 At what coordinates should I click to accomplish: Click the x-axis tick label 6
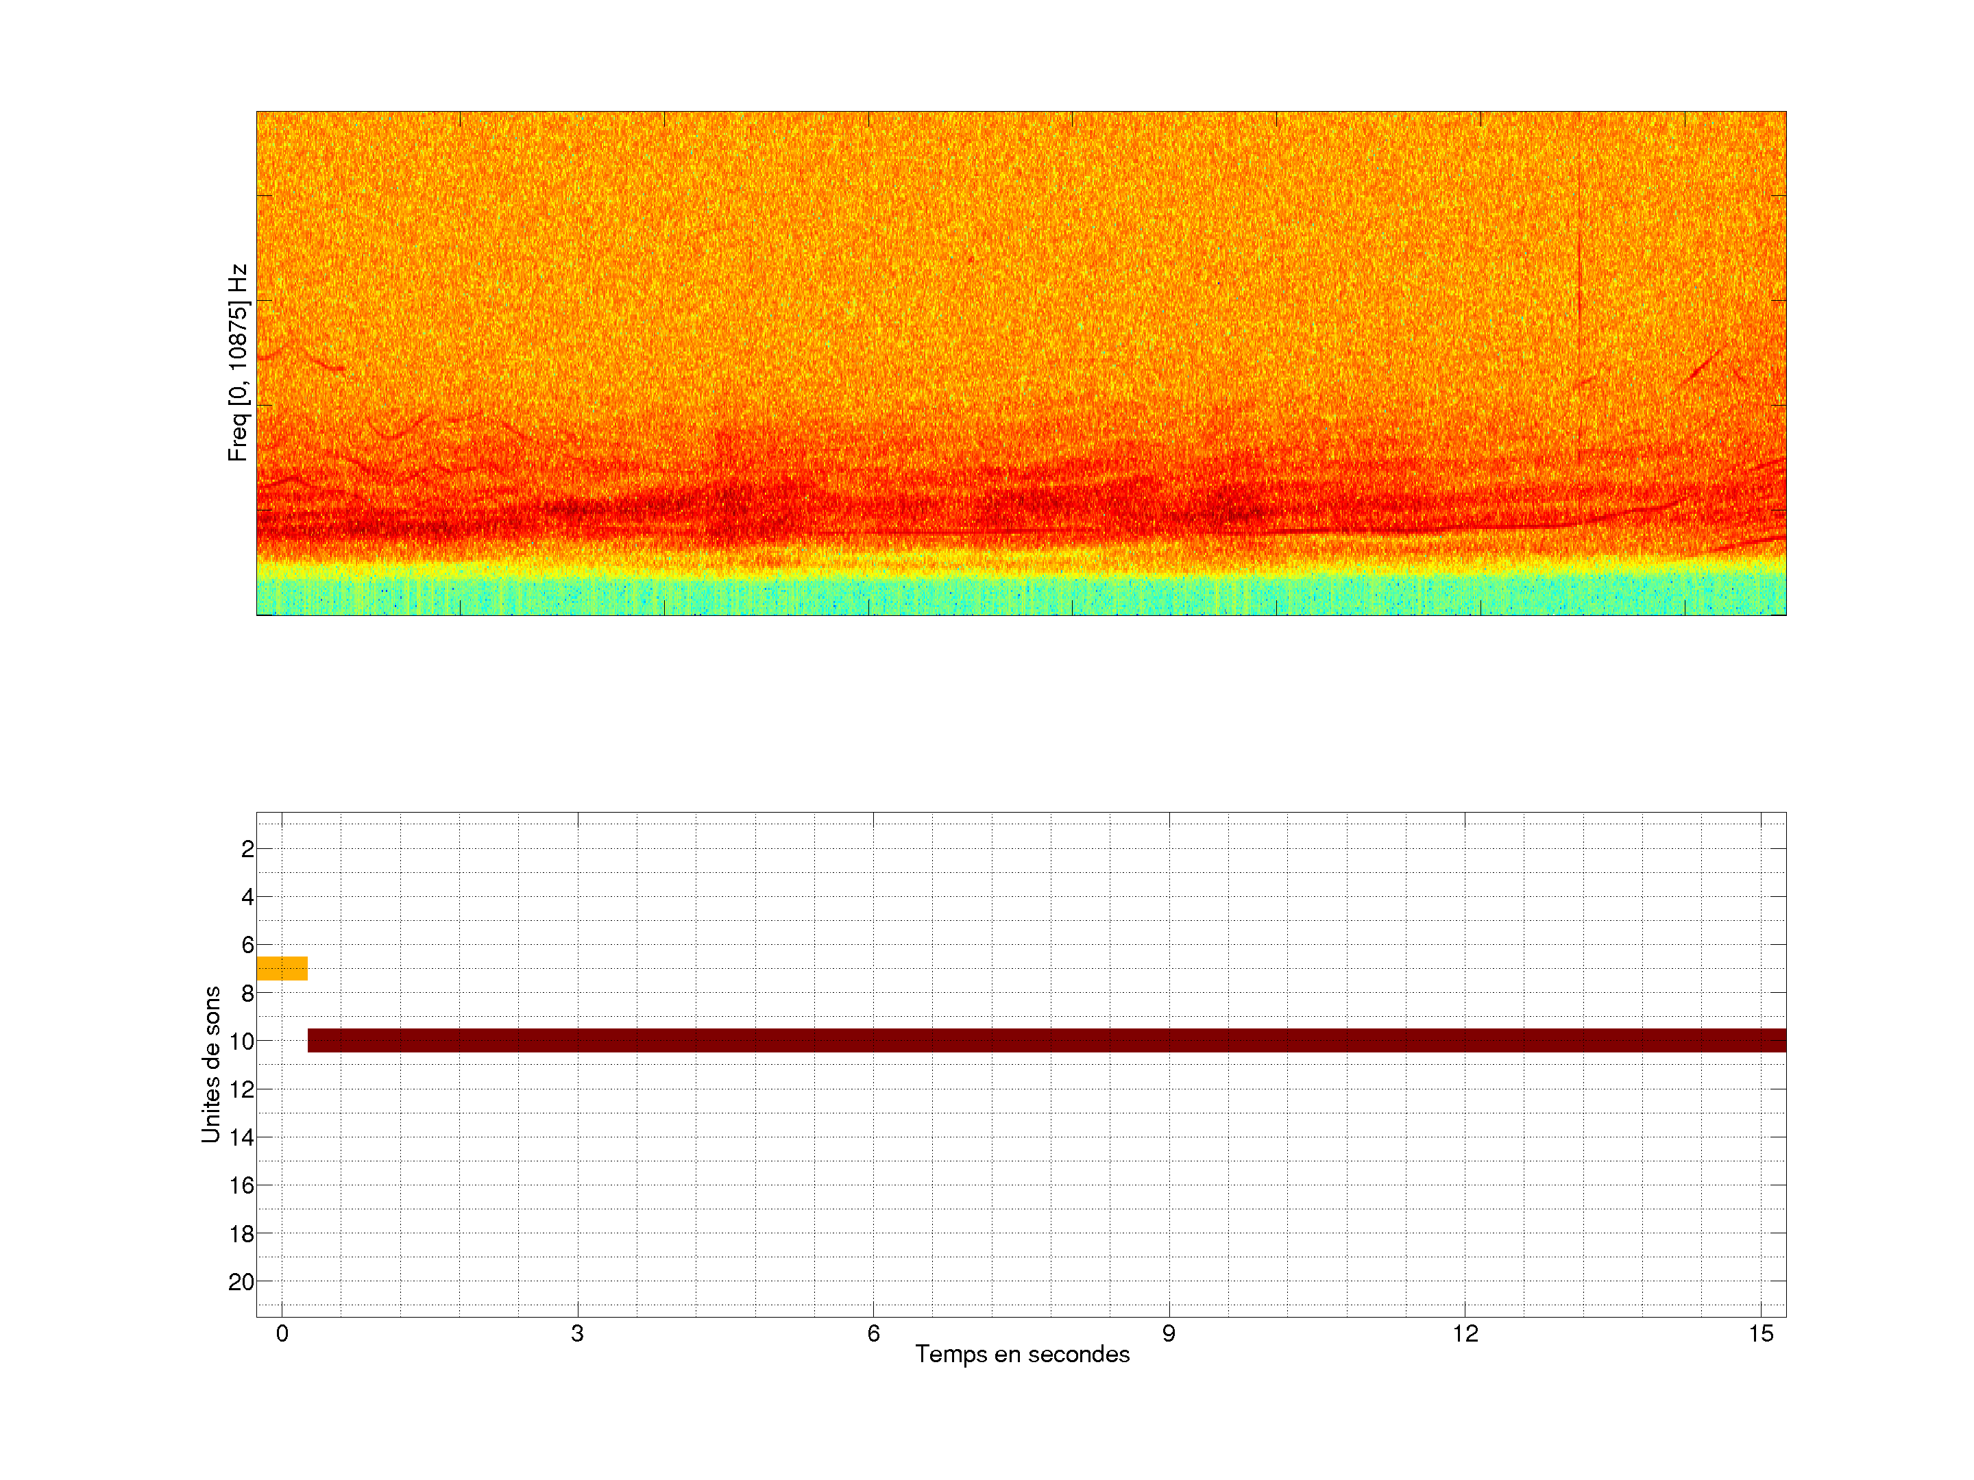873,1333
